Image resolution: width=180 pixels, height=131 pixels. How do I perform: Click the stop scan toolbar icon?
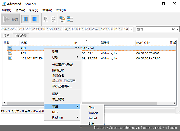click(x=35, y=19)
